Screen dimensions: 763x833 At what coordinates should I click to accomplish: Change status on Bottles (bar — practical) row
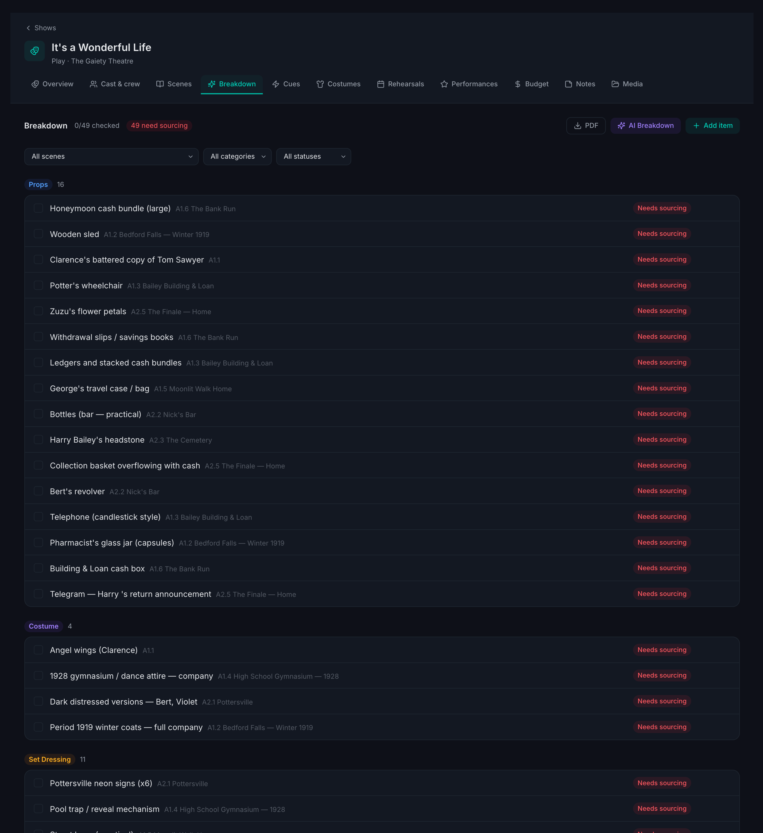pyautogui.click(x=662, y=414)
